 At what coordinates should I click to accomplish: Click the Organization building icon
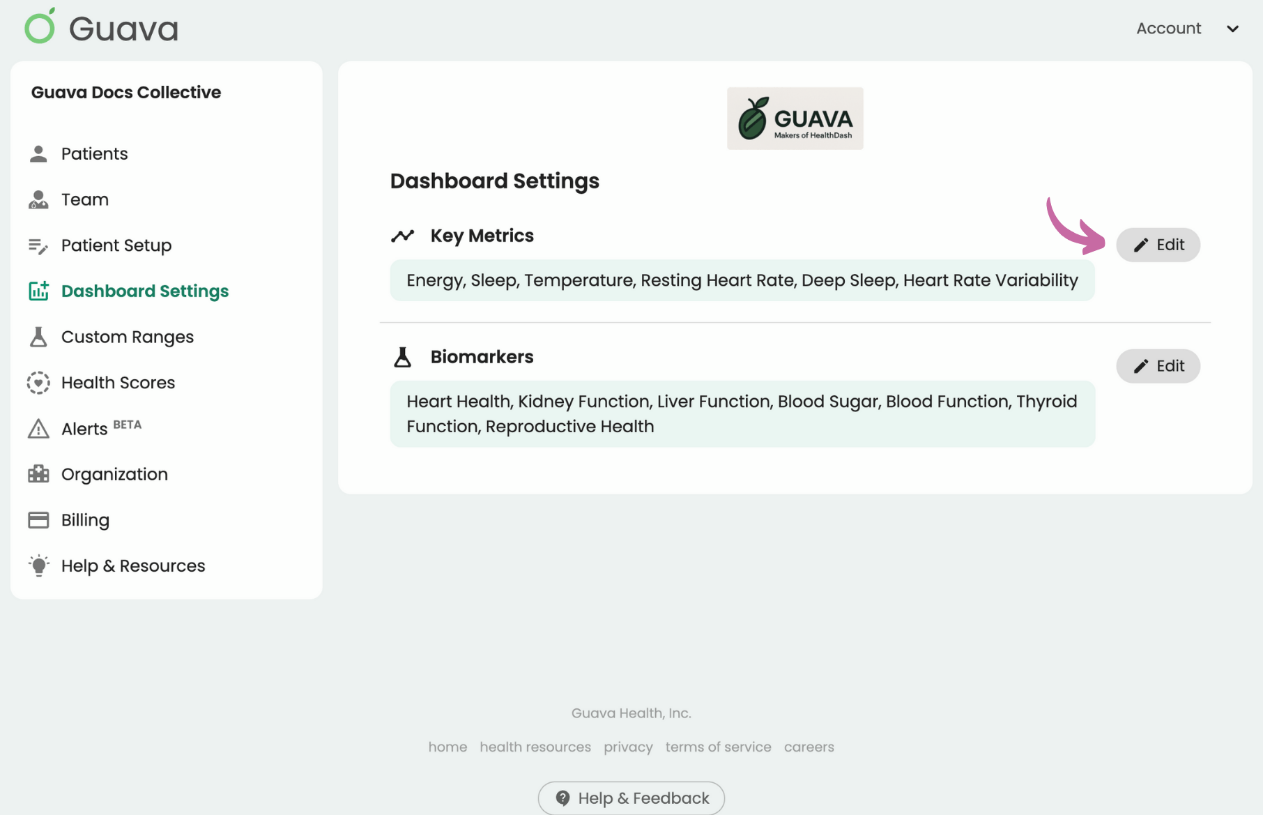pyautogui.click(x=38, y=474)
